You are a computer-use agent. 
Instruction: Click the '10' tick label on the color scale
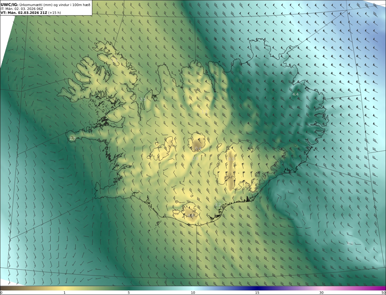(x=193, y=293)
